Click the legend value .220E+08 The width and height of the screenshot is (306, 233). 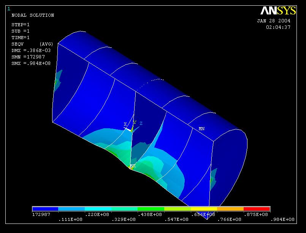[97, 214]
